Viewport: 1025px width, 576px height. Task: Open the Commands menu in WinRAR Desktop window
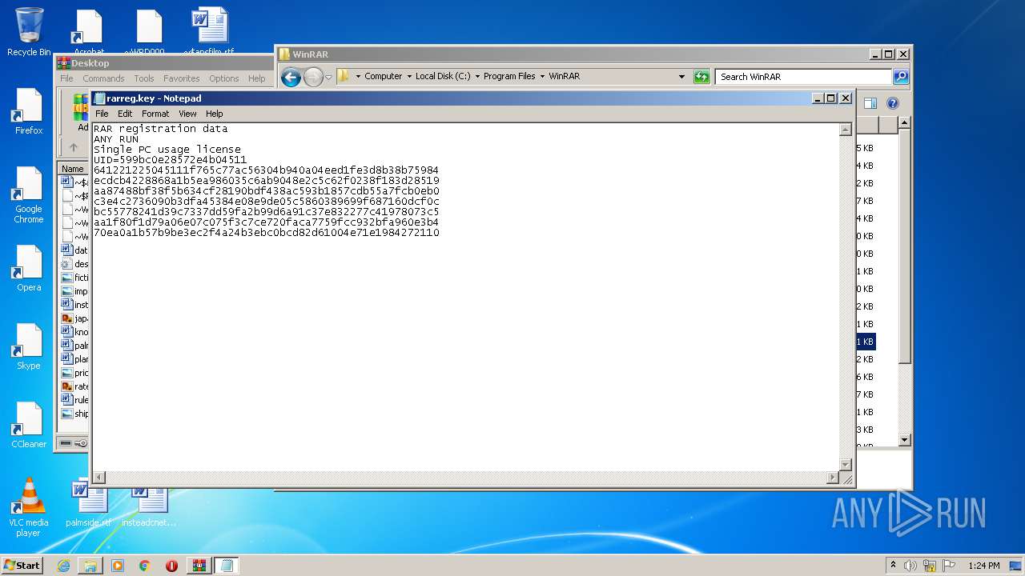(x=103, y=78)
